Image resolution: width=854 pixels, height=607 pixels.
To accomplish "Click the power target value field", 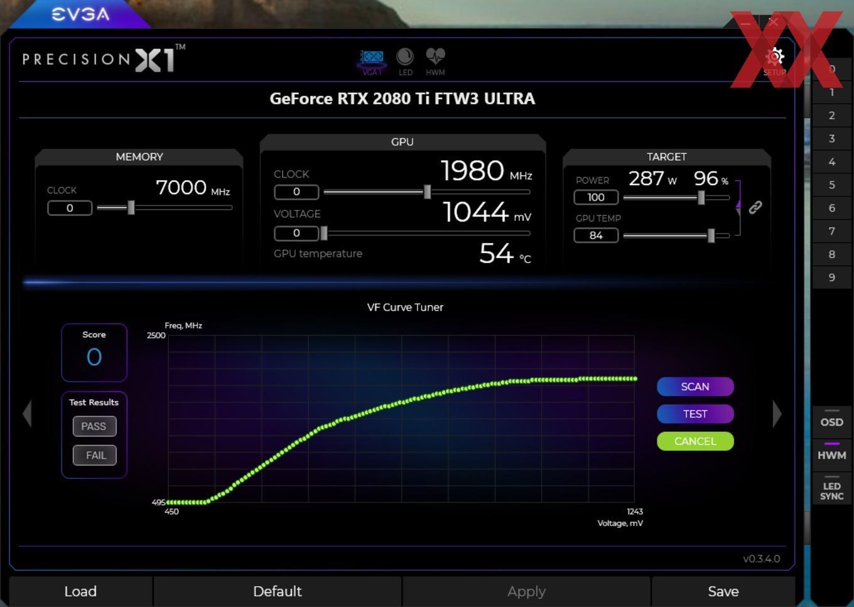I will point(596,197).
